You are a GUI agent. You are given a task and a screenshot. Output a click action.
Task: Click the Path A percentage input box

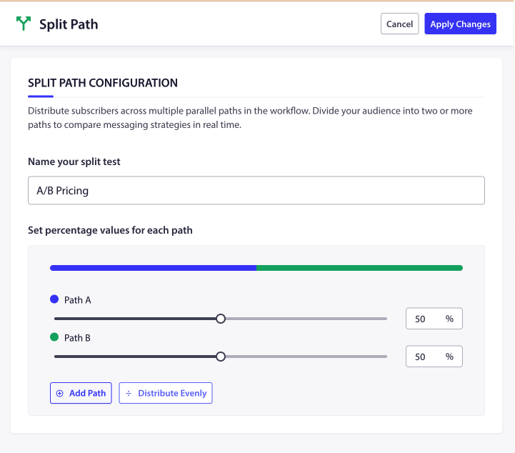(x=424, y=319)
